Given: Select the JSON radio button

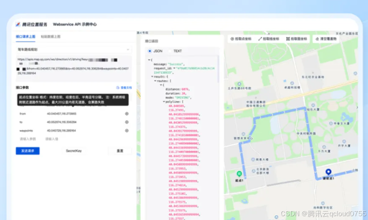Looking at the screenshot, I should click(x=150, y=51).
